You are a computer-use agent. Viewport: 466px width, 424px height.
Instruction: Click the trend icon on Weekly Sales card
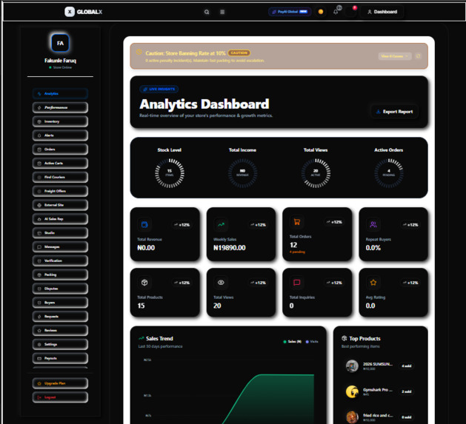click(x=221, y=225)
